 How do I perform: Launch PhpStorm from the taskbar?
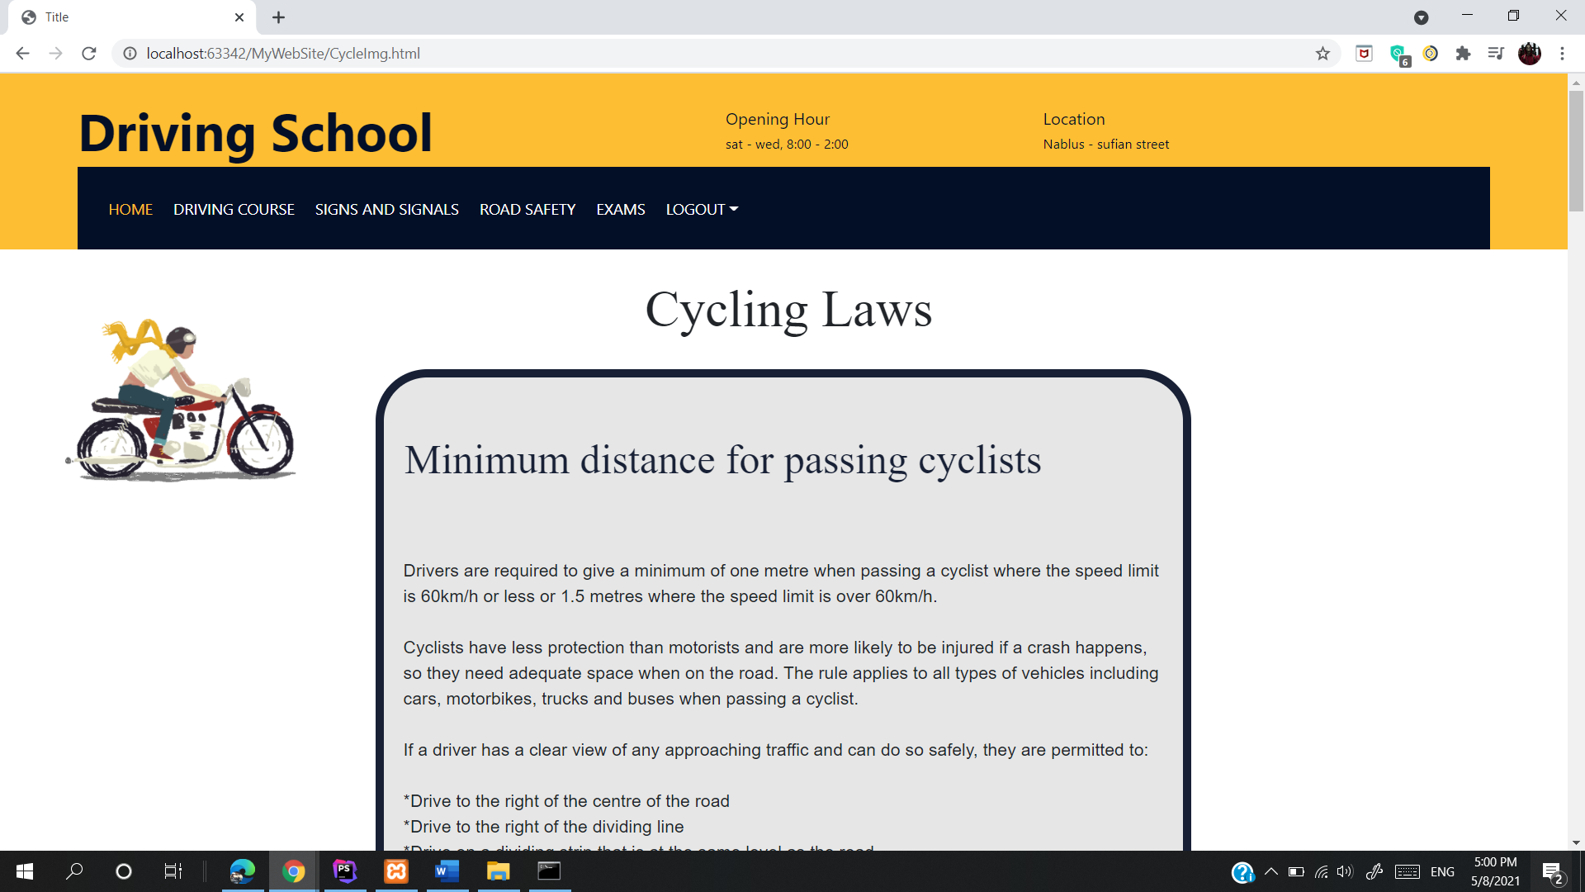[x=344, y=871]
